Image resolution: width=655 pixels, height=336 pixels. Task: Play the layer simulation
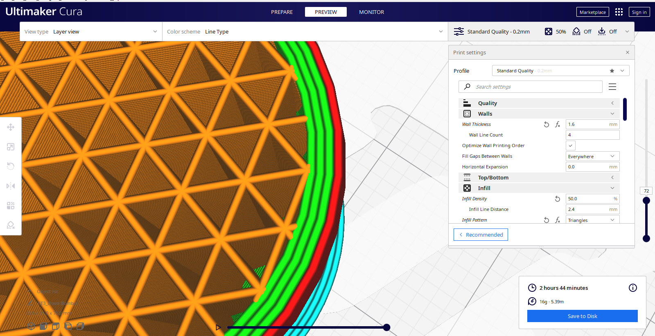click(x=218, y=327)
